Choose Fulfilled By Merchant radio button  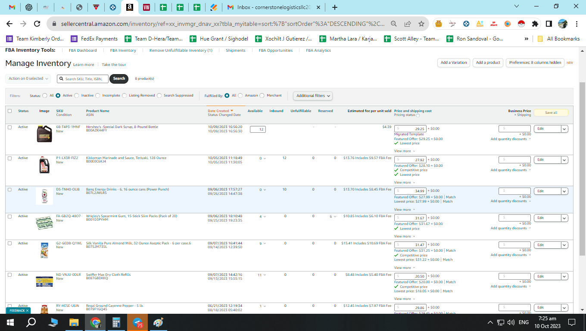pos(262,96)
